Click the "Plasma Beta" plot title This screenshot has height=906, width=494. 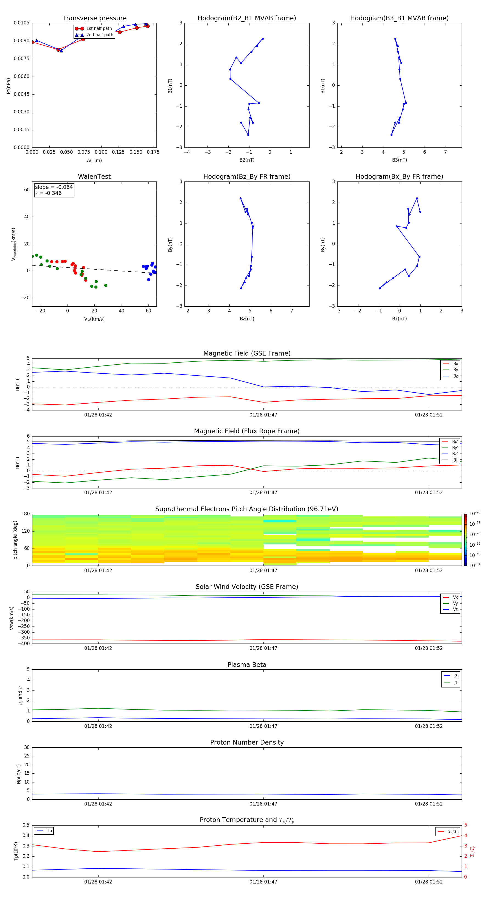[247, 665]
